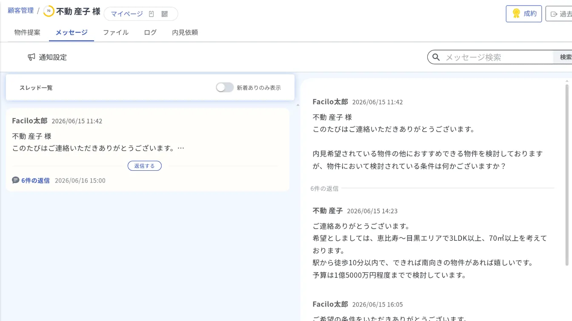Click the text ご連絡ありがとうございます。
The image size is (572, 321).
click(361, 226)
